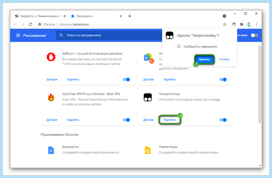Confirm with the blue Удалить button
Viewport: 272px width, 178px height.
(x=204, y=59)
